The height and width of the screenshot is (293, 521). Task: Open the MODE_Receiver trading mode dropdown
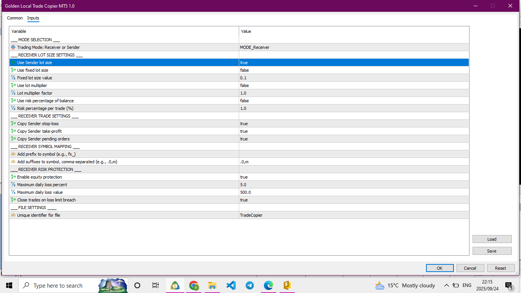[354, 47]
